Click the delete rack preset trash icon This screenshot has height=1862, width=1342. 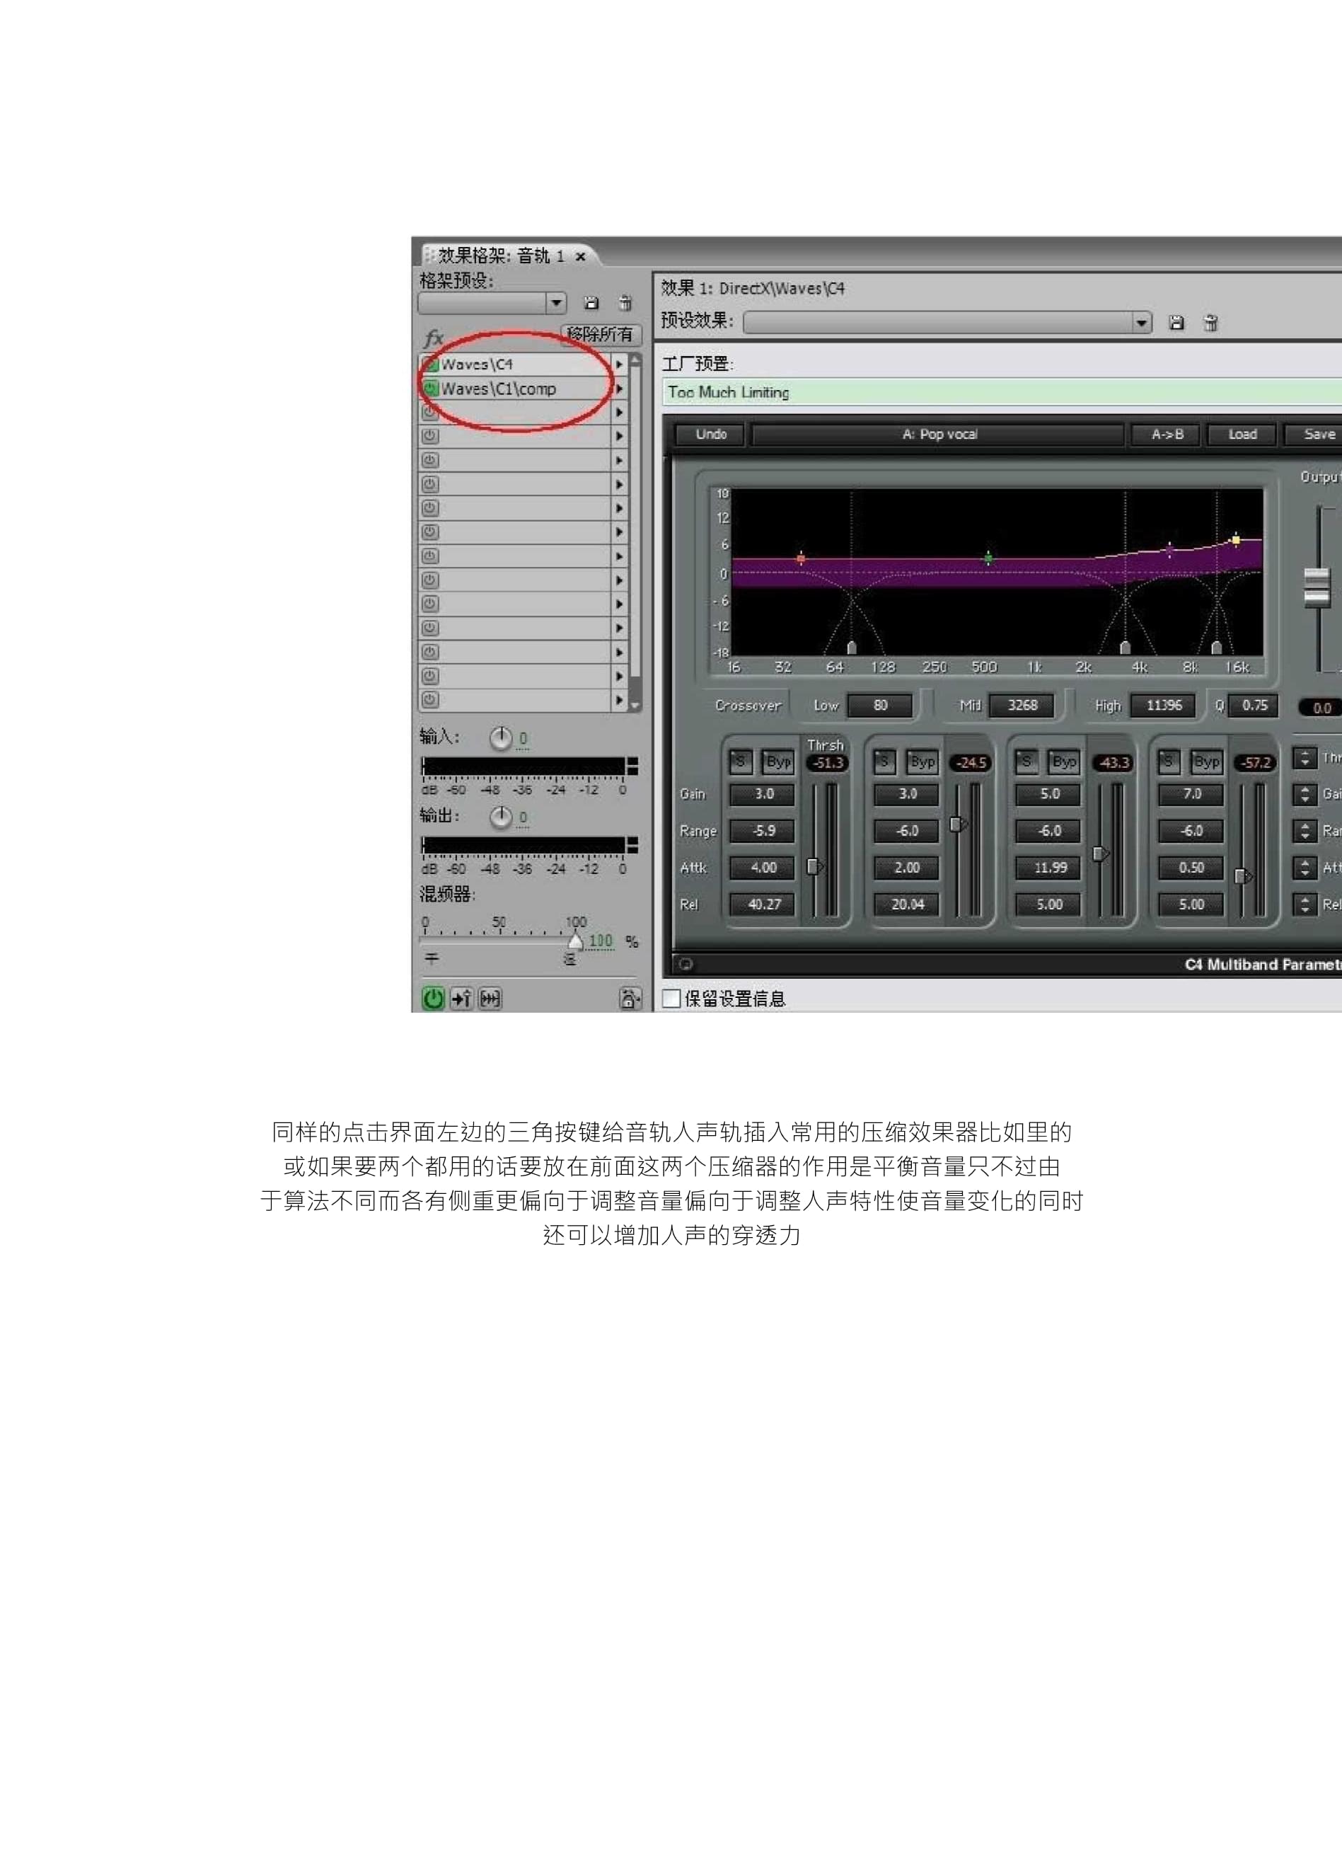[x=625, y=303]
